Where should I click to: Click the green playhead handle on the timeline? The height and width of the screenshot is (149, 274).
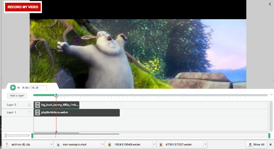(56, 95)
